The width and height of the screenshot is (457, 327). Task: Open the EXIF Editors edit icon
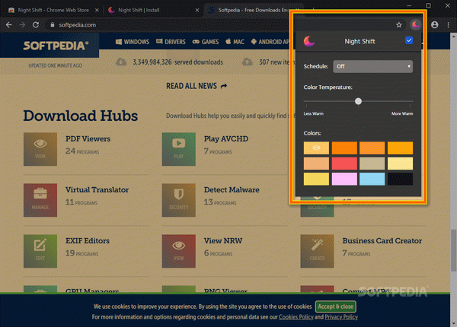[40, 251]
